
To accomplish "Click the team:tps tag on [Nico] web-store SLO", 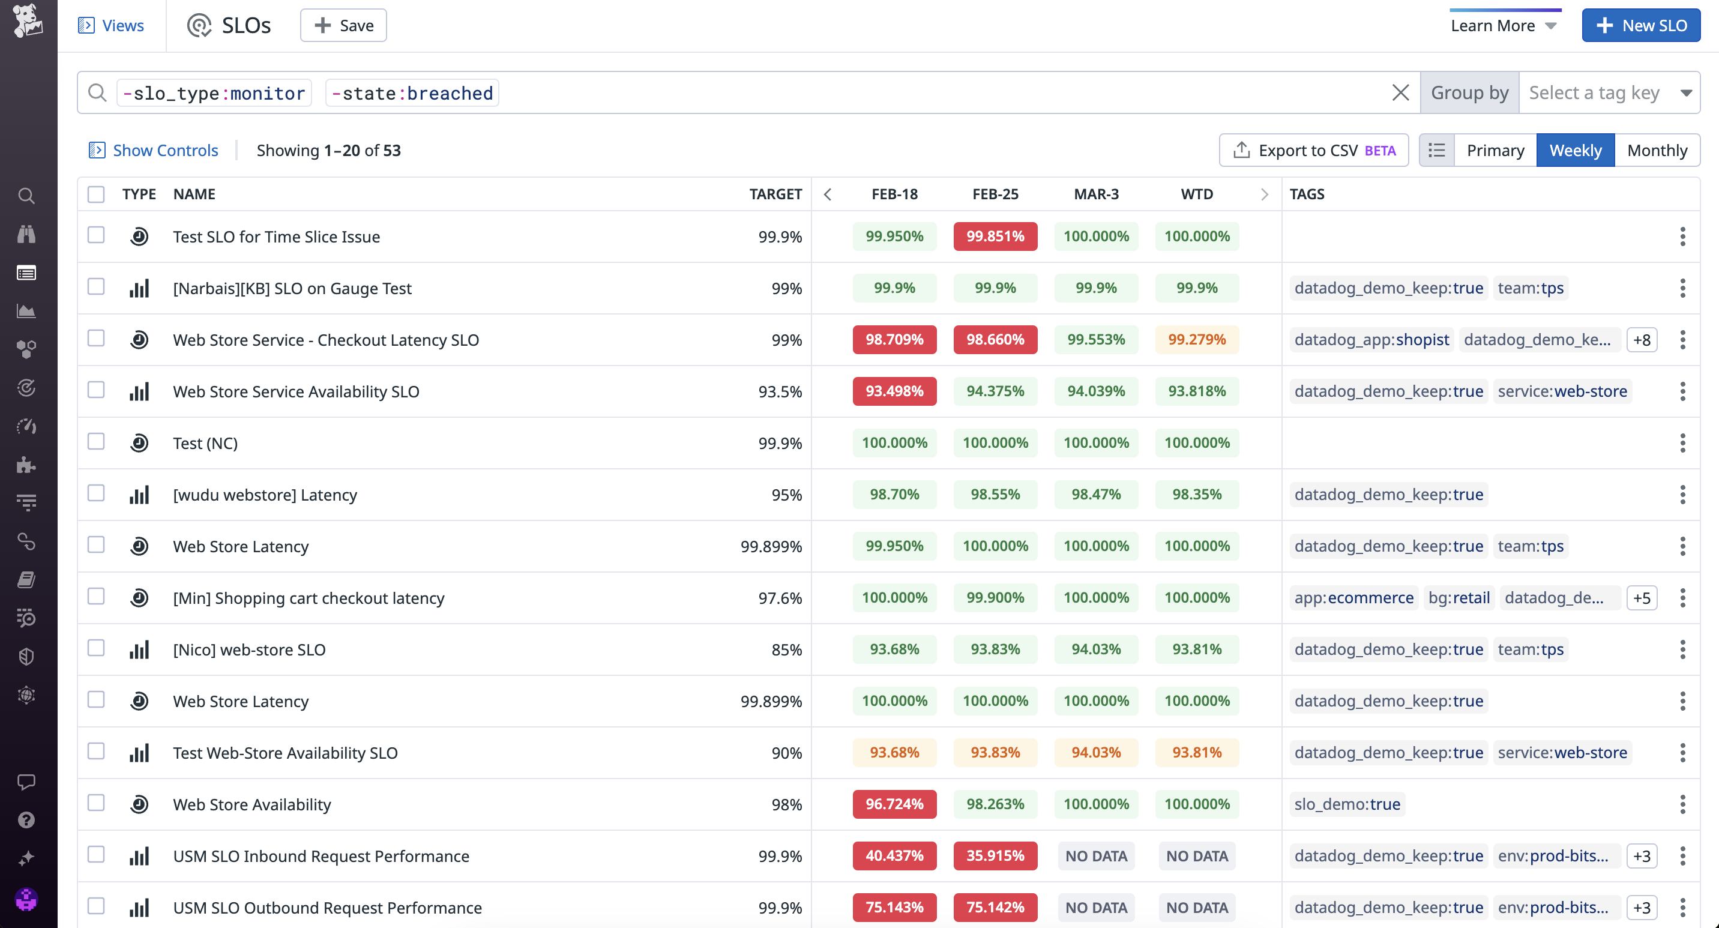I will 1530,649.
